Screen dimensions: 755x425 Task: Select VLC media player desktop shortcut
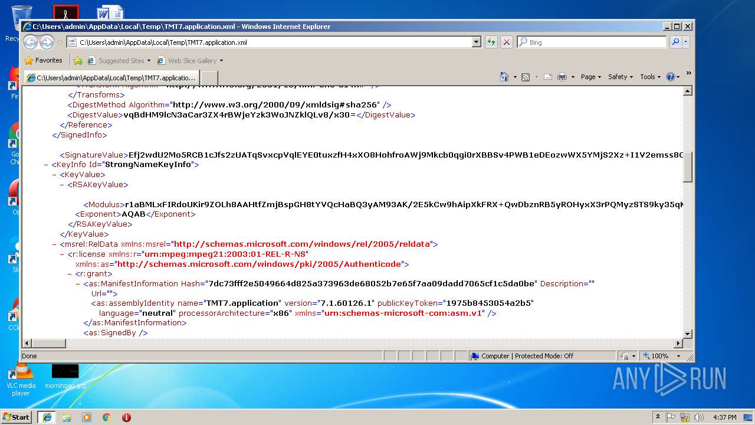(x=21, y=379)
